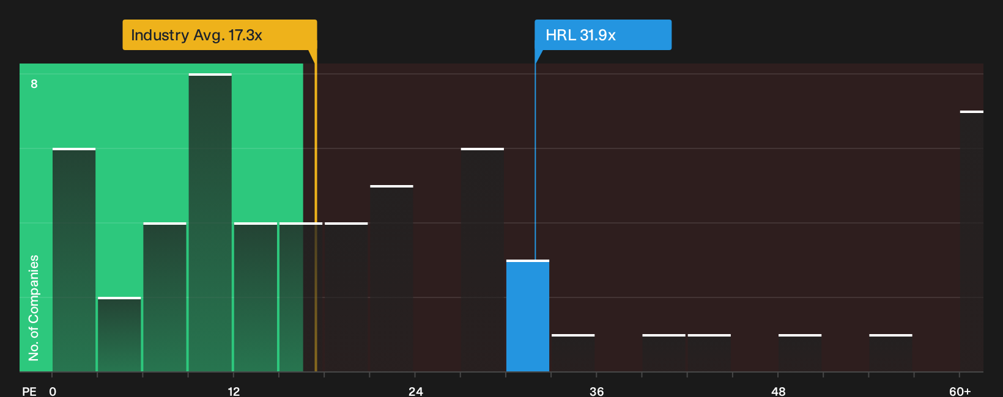
Task: Click the x-axis tick label 24
Action: point(416,391)
